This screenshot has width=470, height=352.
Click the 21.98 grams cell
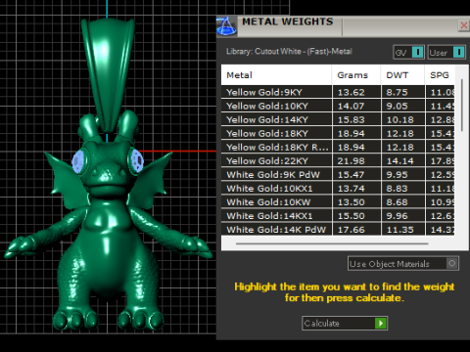click(x=356, y=160)
